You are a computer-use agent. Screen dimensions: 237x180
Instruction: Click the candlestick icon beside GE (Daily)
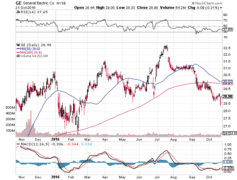click(x=18, y=45)
